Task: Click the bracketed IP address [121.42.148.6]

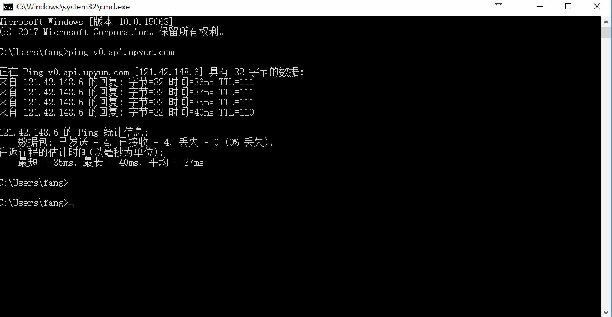Action: (x=169, y=72)
